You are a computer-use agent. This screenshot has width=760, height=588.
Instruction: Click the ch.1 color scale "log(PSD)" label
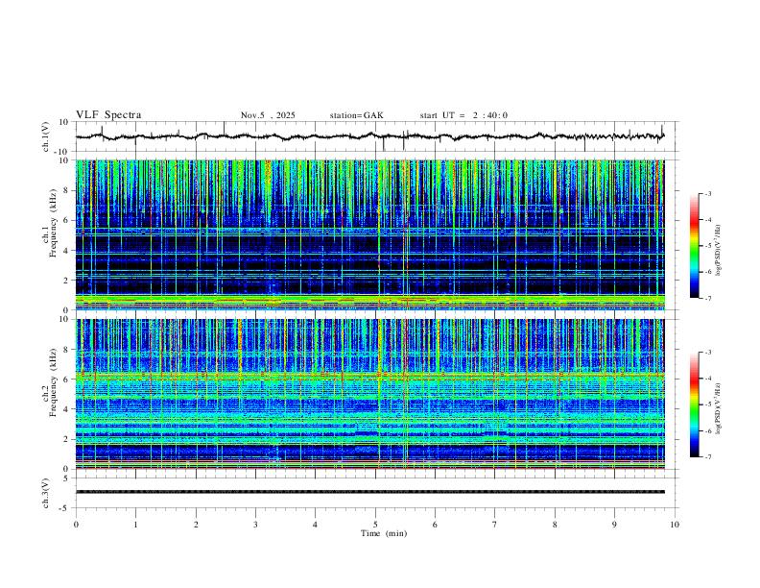coord(718,251)
